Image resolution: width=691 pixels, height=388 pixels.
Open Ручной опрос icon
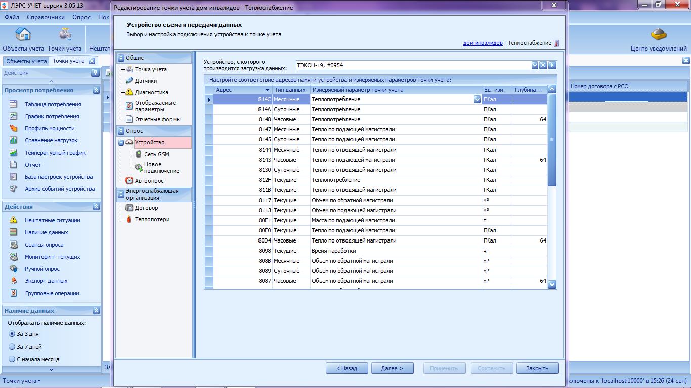[x=14, y=269]
